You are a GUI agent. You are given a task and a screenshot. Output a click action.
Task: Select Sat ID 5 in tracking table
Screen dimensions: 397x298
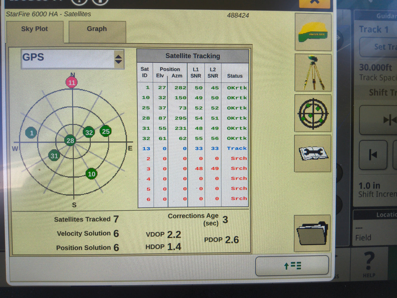(x=148, y=189)
